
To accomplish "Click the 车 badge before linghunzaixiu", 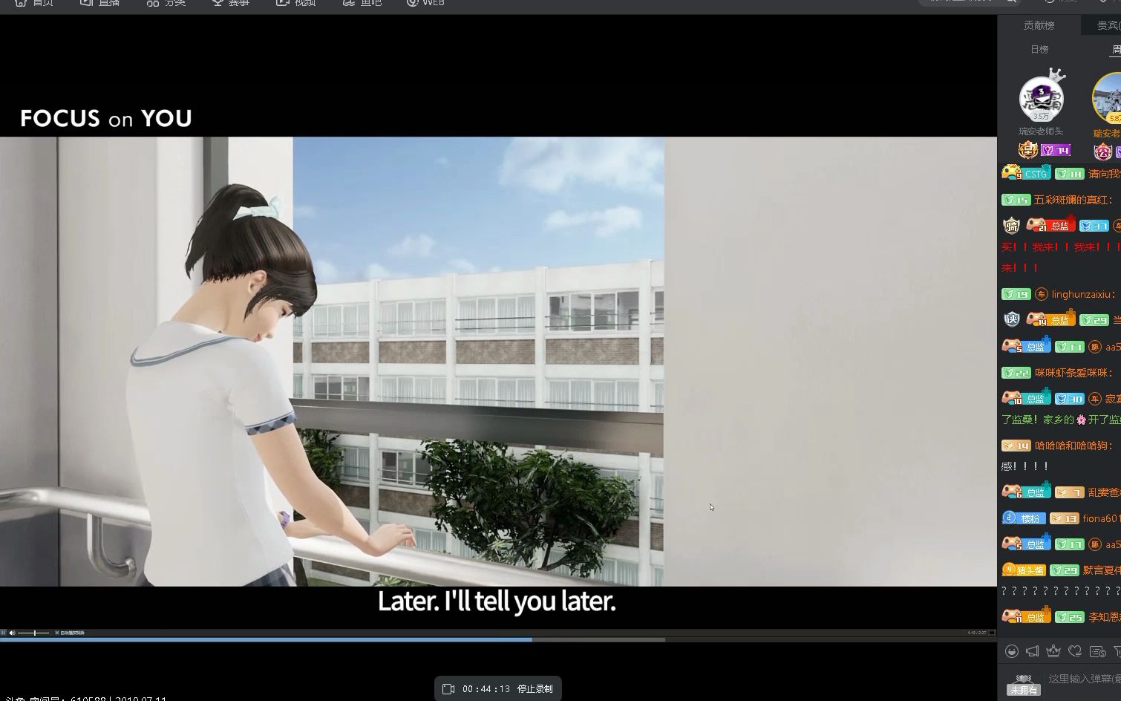I will pos(1041,295).
